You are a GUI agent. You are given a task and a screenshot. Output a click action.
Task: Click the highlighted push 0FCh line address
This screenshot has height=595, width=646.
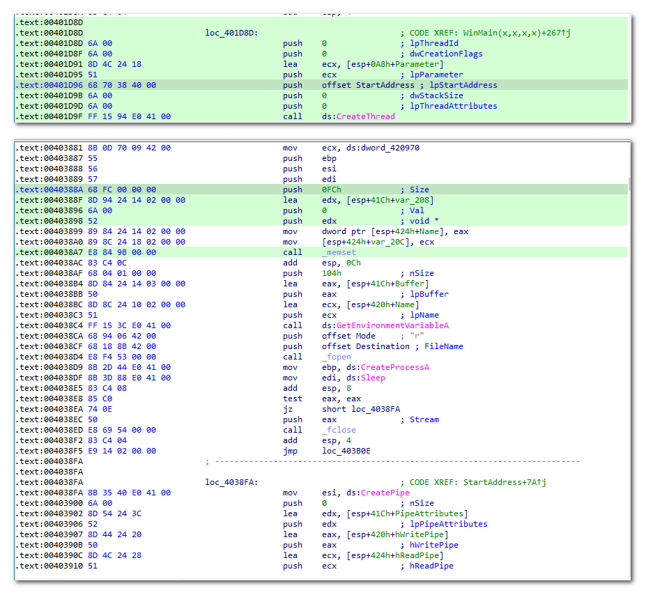pos(49,190)
